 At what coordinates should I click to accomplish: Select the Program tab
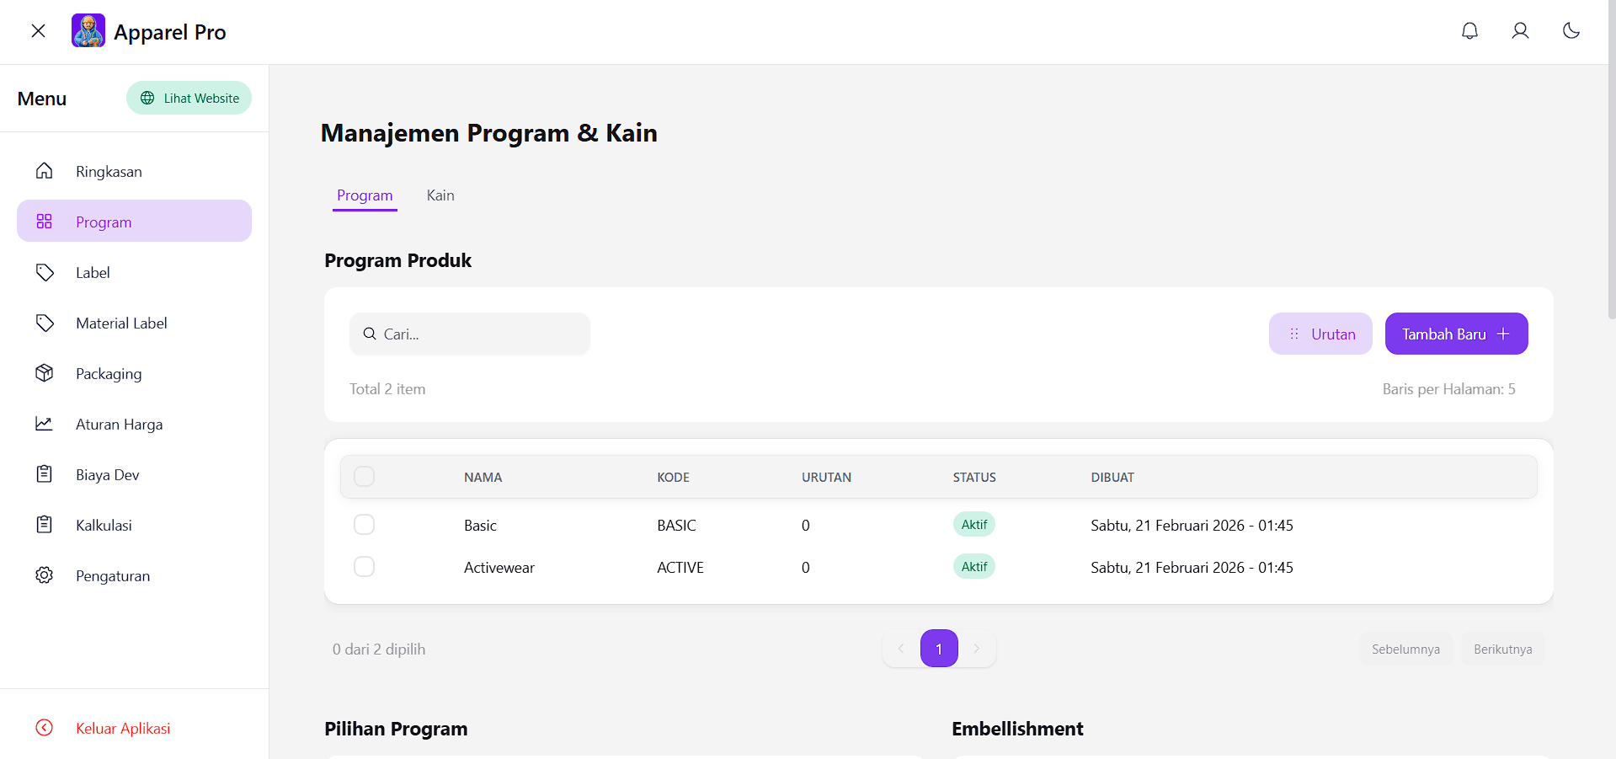[x=365, y=195]
